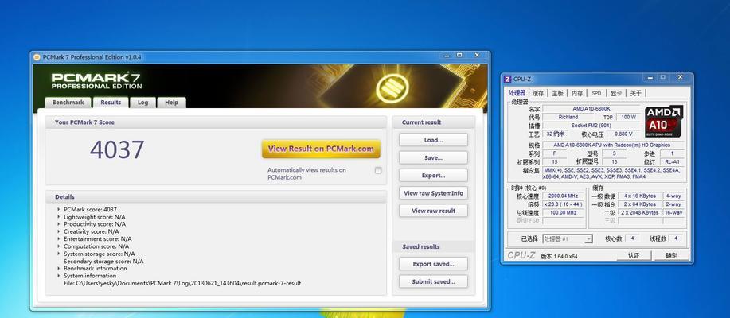The height and width of the screenshot is (318, 730).
Task: Open the 主板 tab in CPU-Z
Action: pyautogui.click(x=557, y=94)
